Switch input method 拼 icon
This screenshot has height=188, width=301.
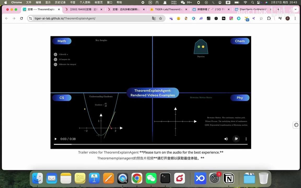pyautogui.click(x=228, y=3)
